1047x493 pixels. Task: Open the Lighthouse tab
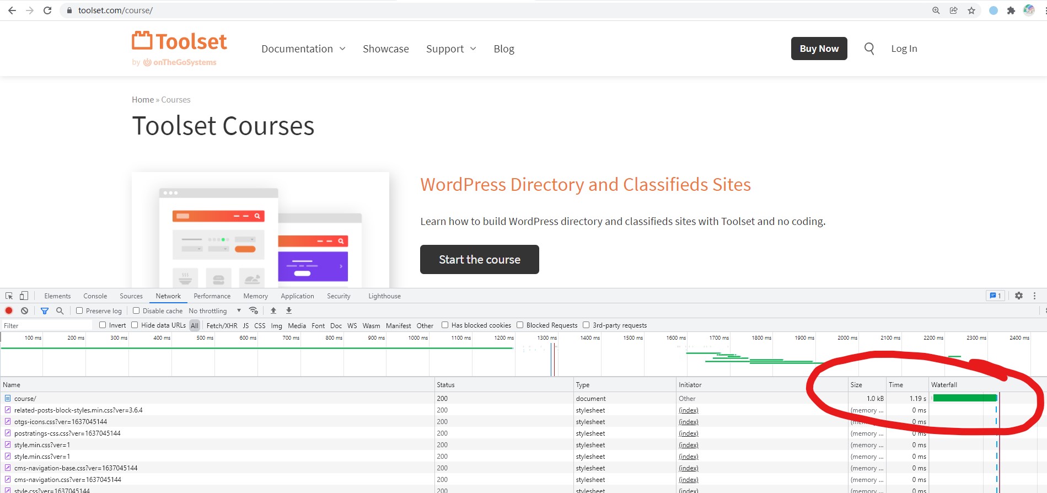click(x=384, y=296)
